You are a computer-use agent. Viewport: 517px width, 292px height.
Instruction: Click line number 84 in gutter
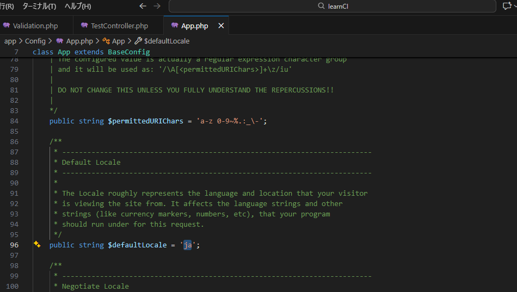pyautogui.click(x=14, y=121)
